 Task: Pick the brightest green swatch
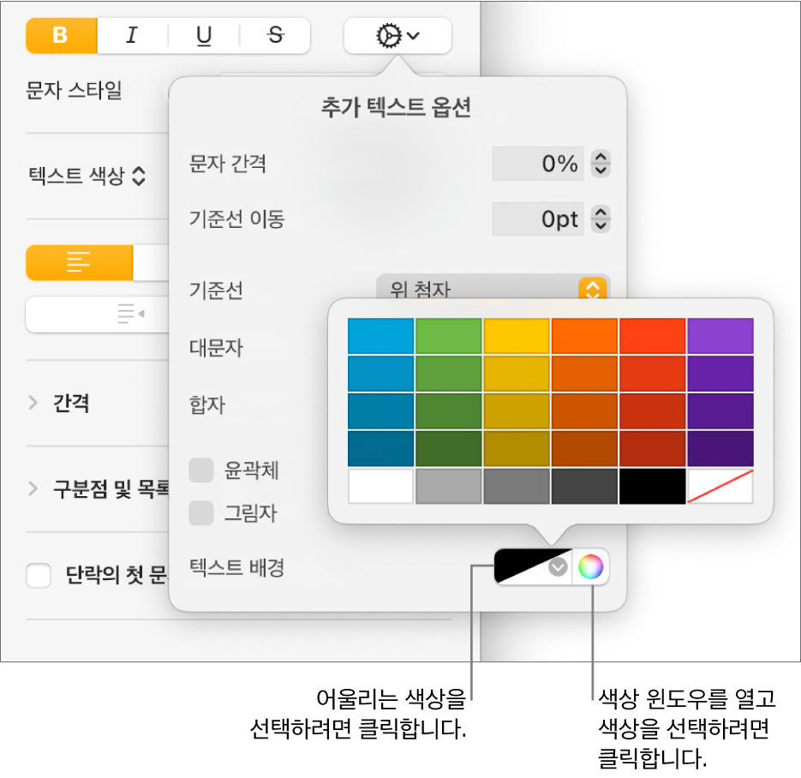pyautogui.click(x=449, y=336)
